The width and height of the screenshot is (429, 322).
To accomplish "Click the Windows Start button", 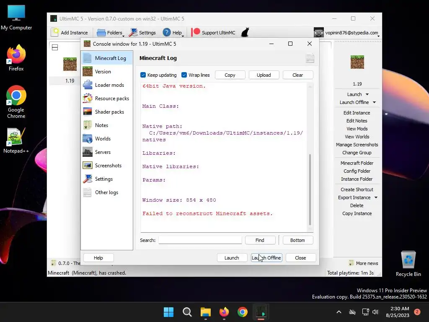I will click(x=168, y=312).
